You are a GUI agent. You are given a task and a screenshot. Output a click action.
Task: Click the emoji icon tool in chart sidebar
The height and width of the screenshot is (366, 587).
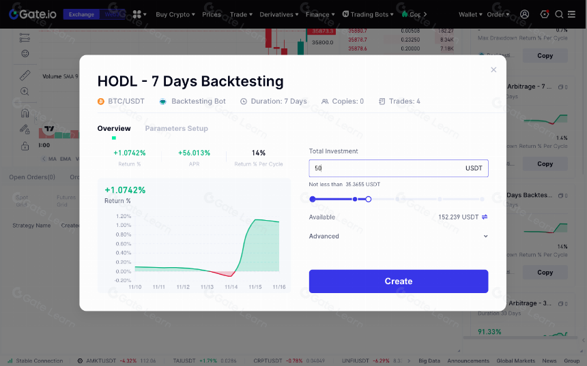click(25, 53)
